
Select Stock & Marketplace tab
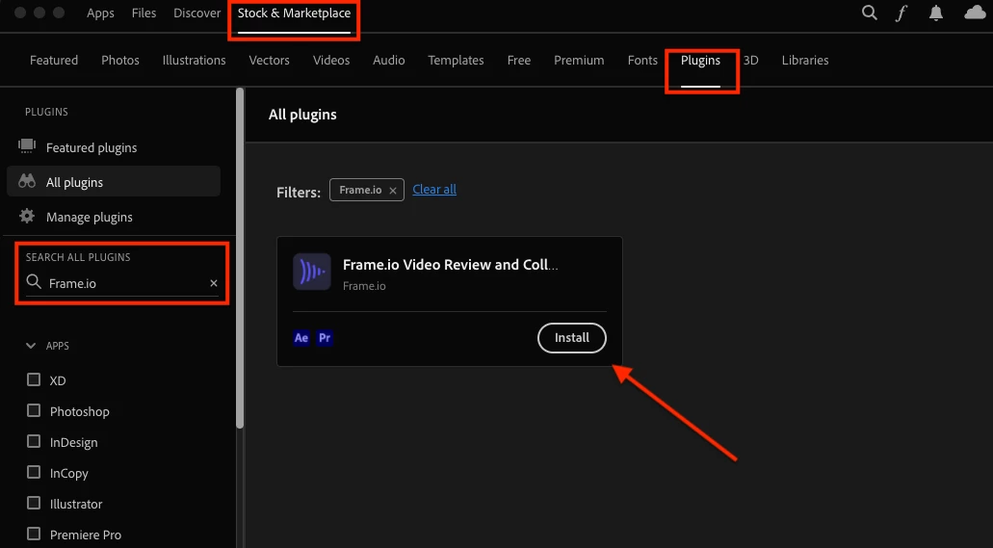point(294,13)
